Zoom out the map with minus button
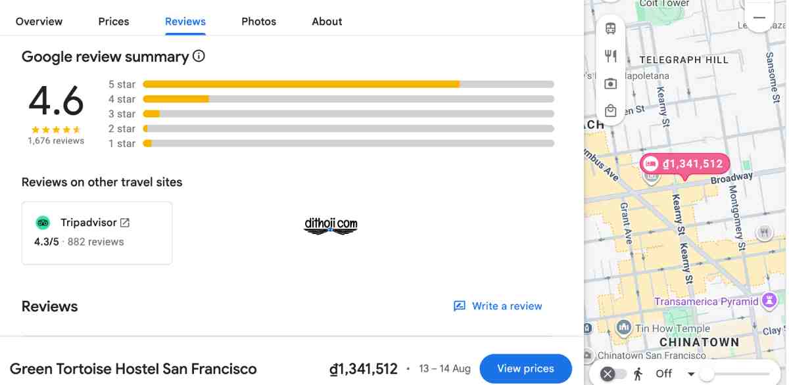This screenshot has height=385, width=789. point(759,18)
